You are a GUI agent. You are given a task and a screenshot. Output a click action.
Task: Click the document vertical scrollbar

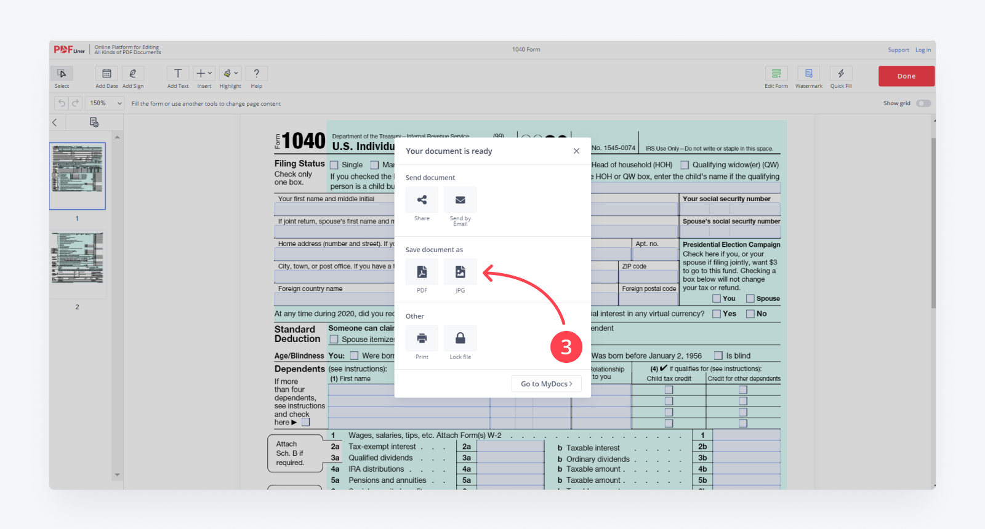[933, 221]
